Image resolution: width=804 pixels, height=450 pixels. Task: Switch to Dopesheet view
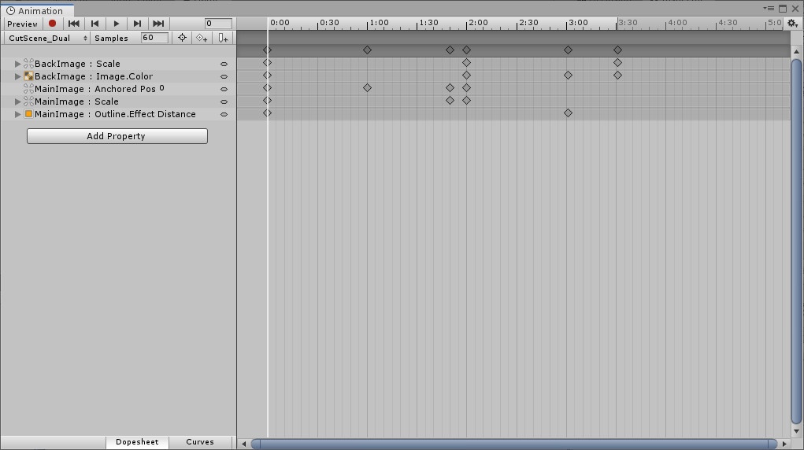click(x=137, y=442)
